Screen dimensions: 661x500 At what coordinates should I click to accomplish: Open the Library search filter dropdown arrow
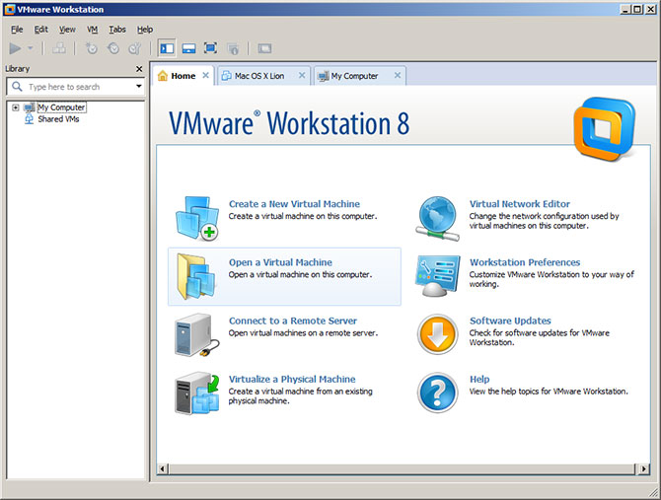pos(139,87)
